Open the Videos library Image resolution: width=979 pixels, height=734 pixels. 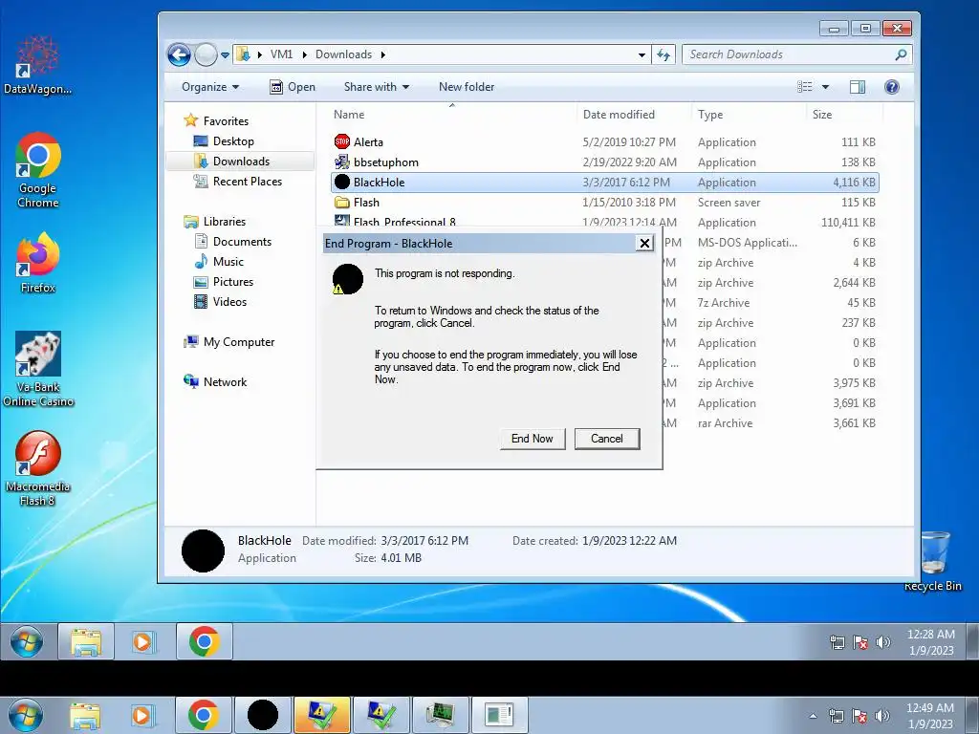(x=221, y=301)
